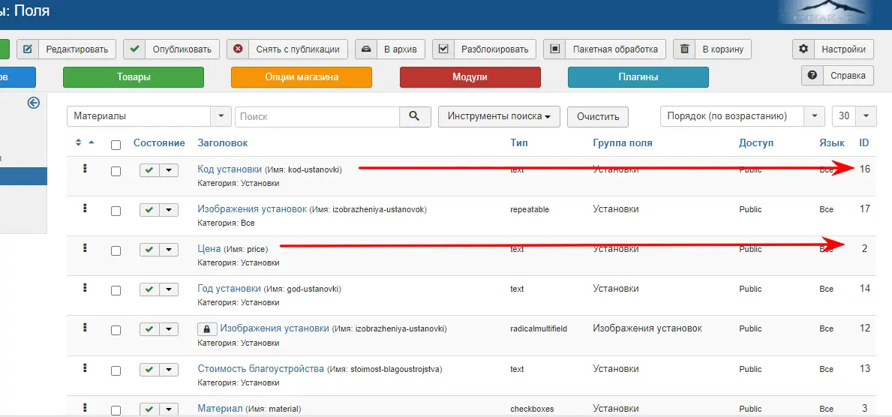892x417 pixels.
Task: Click Снять с публикации button
Action: (287, 49)
